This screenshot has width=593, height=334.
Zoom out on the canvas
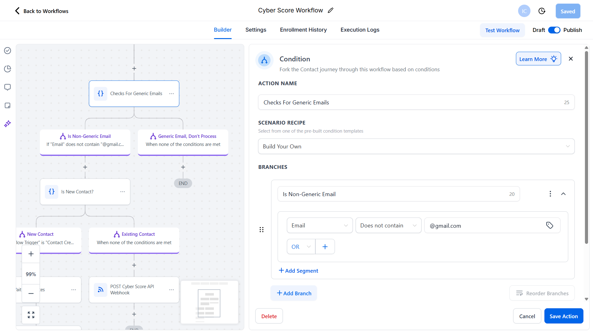click(31, 293)
